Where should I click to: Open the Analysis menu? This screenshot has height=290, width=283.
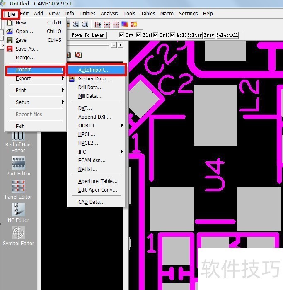point(109,14)
